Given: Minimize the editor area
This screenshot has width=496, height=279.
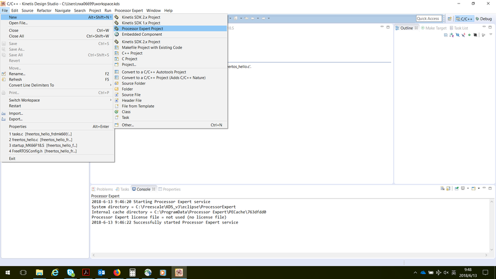Looking at the screenshot, I should coord(382,27).
